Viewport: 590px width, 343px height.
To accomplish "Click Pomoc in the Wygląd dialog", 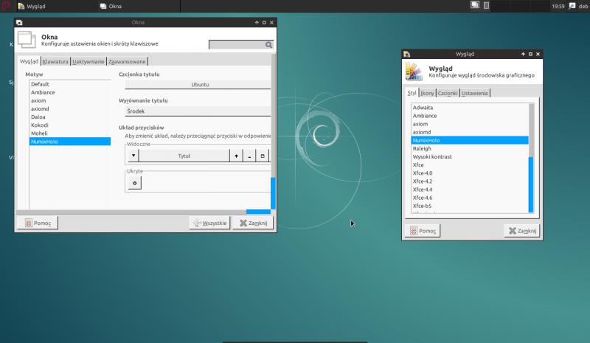I will point(422,231).
